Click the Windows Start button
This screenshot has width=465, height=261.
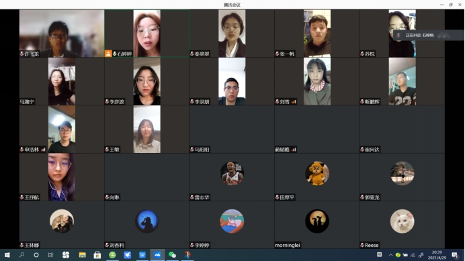click(x=7, y=255)
